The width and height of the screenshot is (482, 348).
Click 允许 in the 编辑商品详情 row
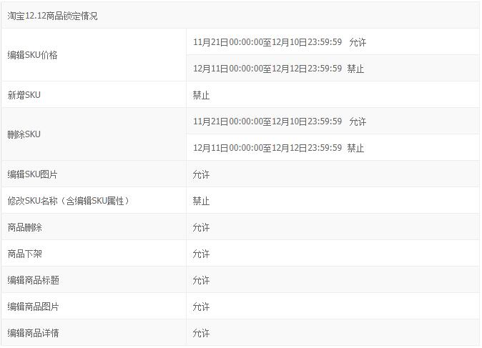tap(201, 333)
